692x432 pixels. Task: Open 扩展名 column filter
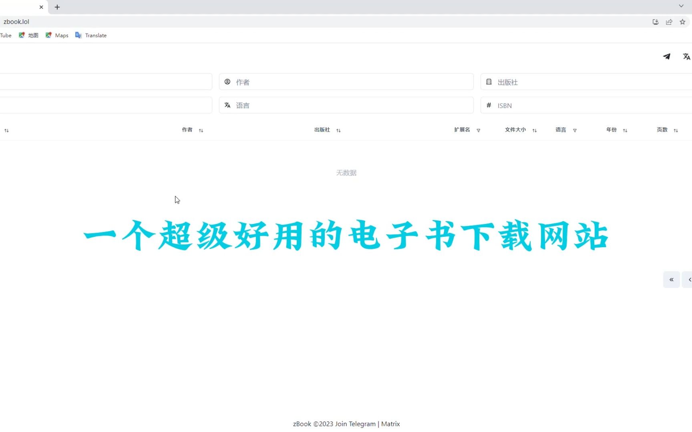coord(478,130)
